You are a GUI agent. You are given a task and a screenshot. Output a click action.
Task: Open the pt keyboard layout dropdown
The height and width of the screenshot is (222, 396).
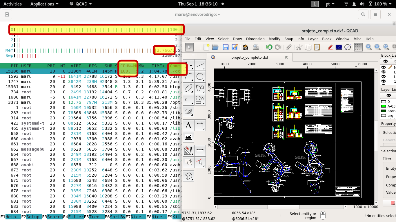tap(330, 4)
